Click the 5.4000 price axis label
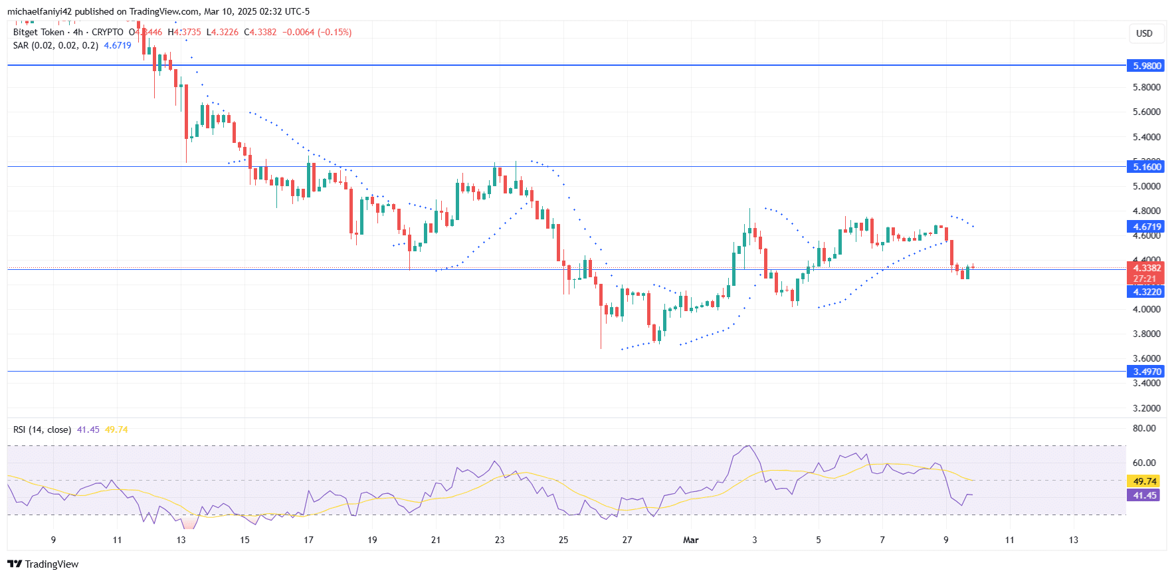Image resolution: width=1174 pixels, height=577 pixels. click(x=1147, y=137)
